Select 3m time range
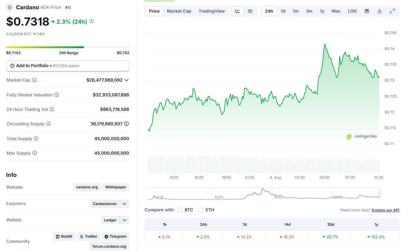The image size is (408, 251). click(x=309, y=11)
